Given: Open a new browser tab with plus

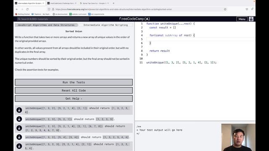Looking at the screenshot, I should [113, 3].
